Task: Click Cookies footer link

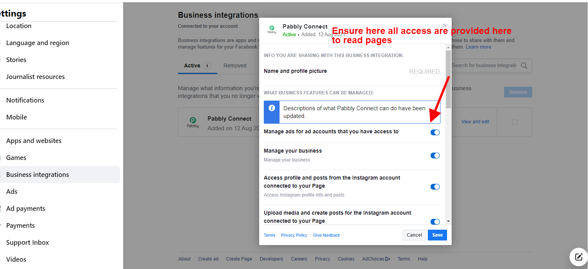Action: tap(346, 259)
